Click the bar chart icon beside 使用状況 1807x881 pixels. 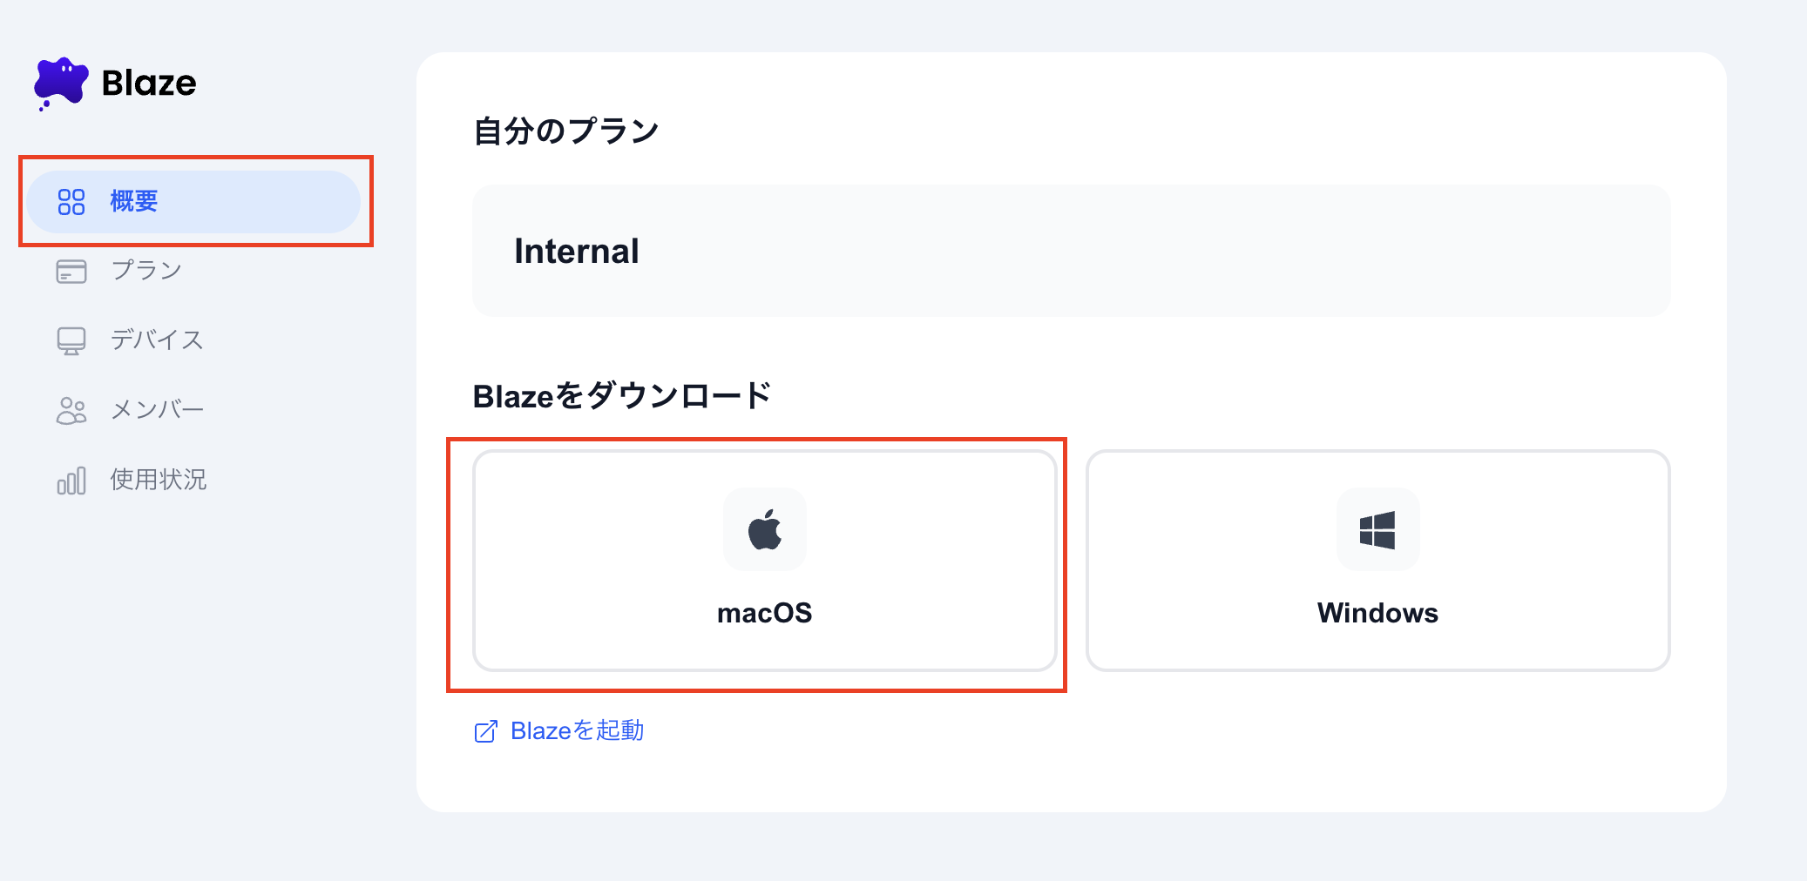(71, 481)
